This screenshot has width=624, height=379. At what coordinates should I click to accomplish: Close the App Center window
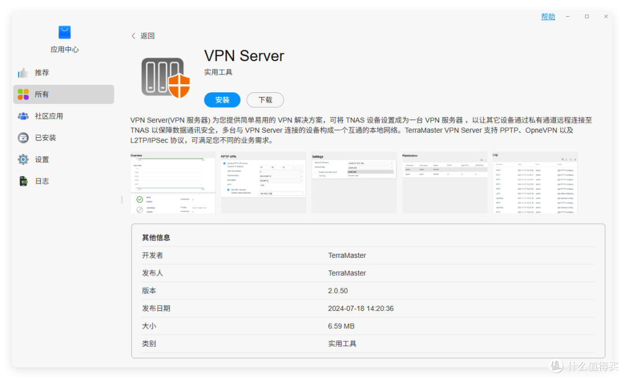(x=606, y=16)
